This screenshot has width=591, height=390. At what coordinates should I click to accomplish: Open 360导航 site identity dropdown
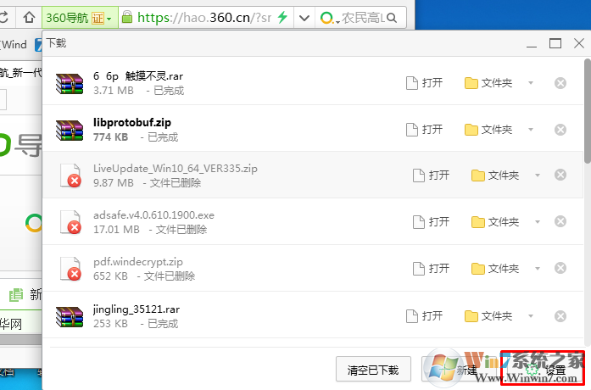80,18
